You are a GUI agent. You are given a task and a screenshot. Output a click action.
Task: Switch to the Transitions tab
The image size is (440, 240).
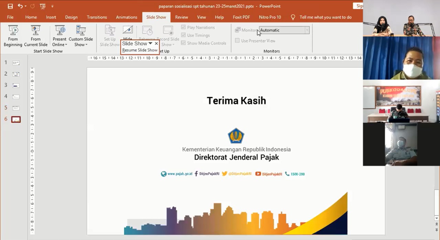click(97, 17)
